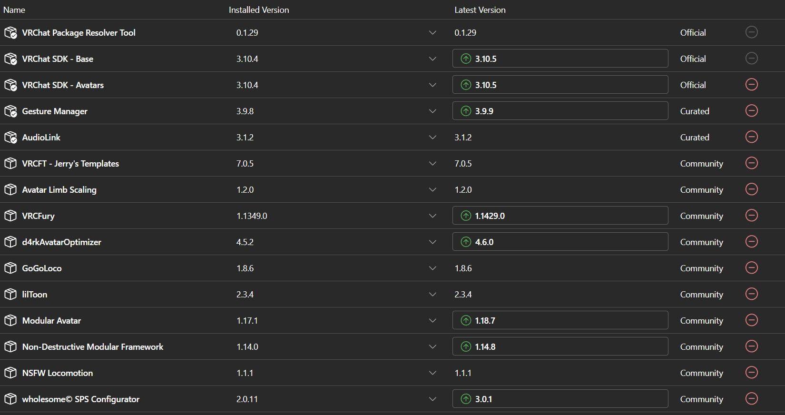Open version dropdown for AudioLink
Image resolution: width=785 pixels, height=415 pixels.
432,138
